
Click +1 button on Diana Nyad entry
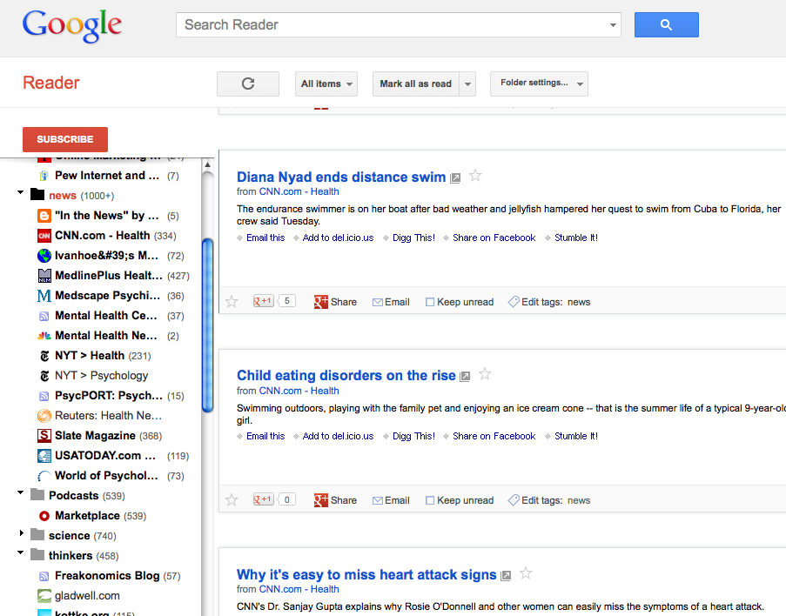point(263,301)
